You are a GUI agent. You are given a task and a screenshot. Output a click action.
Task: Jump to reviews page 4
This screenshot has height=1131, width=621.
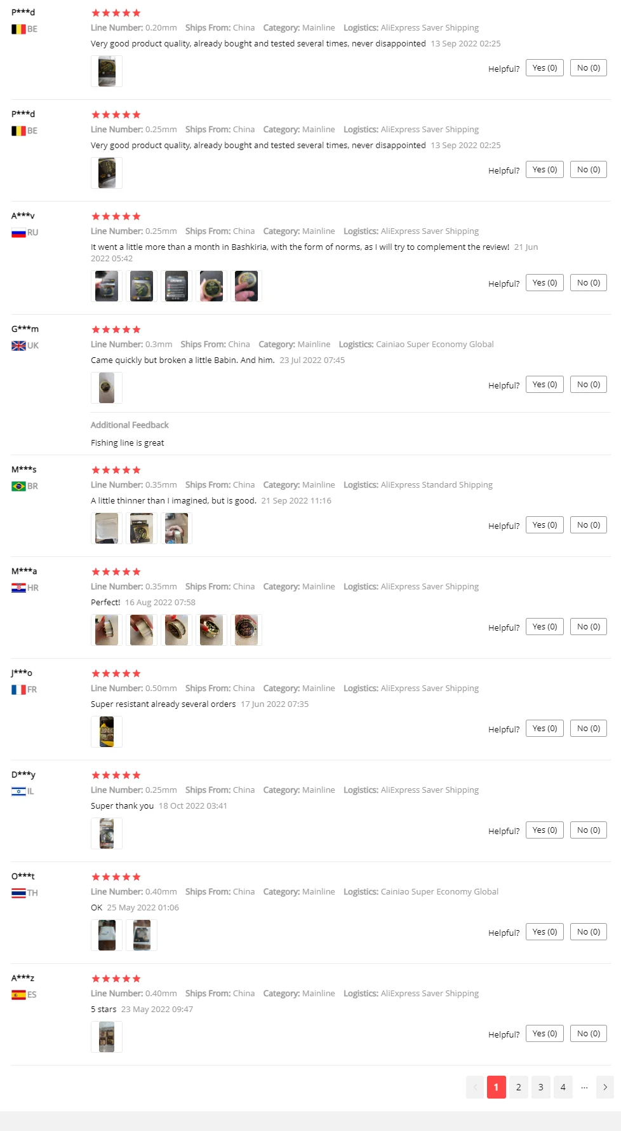click(x=563, y=1087)
